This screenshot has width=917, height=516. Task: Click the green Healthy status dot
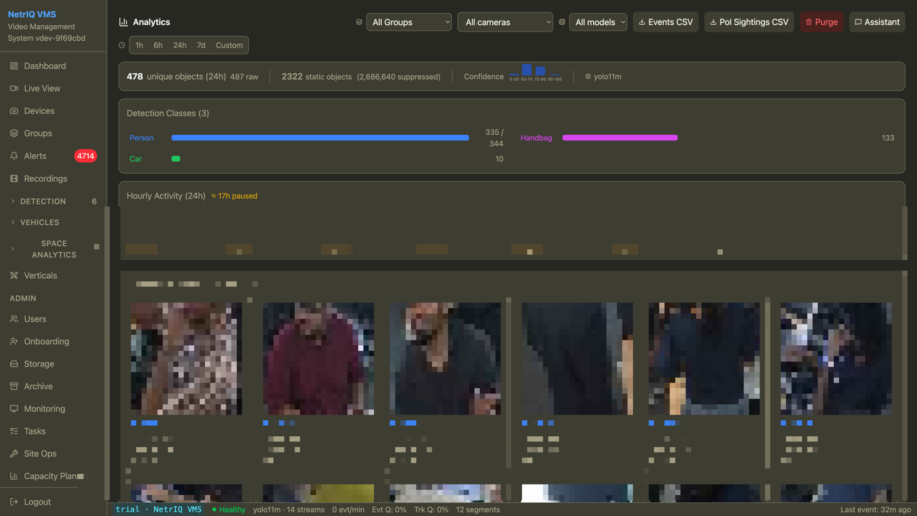tap(214, 509)
